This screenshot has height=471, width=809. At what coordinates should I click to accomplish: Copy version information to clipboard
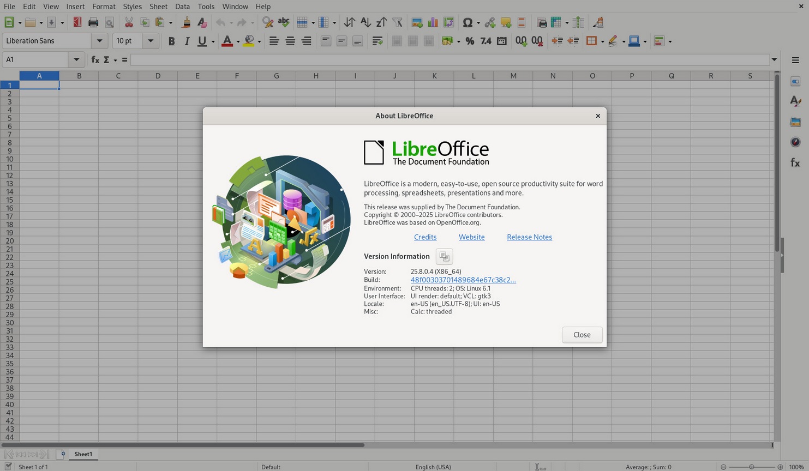coord(444,256)
